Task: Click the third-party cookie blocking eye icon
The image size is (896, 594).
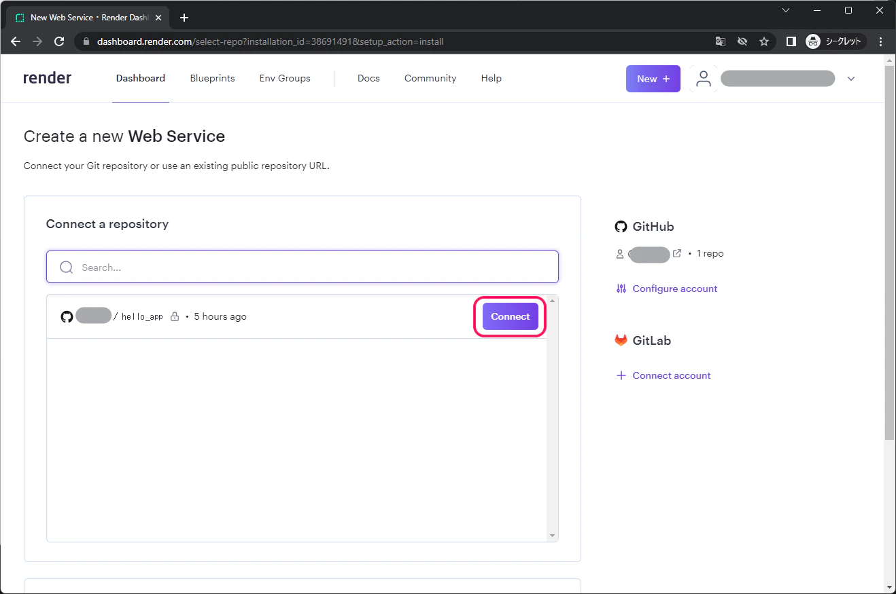Action: (742, 41)
